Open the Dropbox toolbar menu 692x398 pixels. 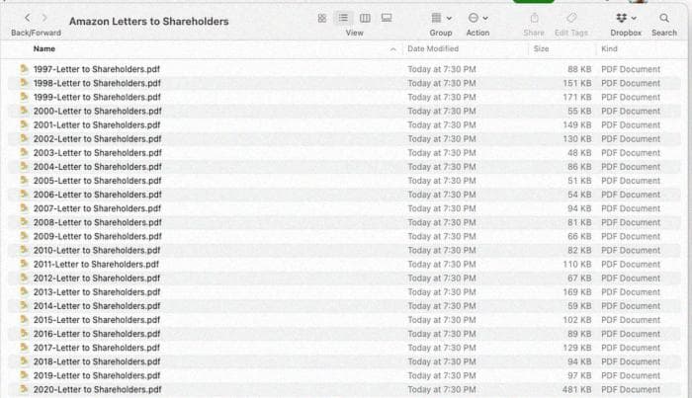(x=625, y=18)
